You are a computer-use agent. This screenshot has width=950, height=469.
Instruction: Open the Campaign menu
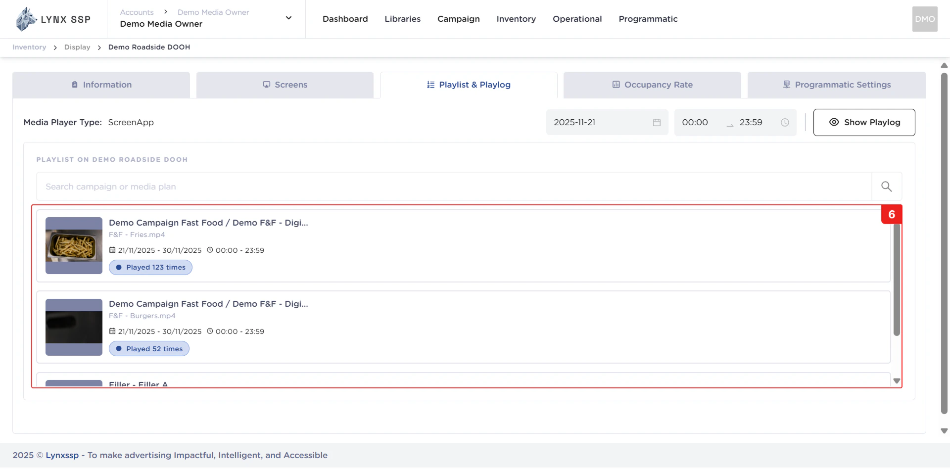[x=458, y=19]
